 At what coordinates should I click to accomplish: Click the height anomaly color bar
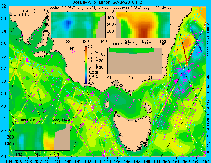tap(86, 65)
